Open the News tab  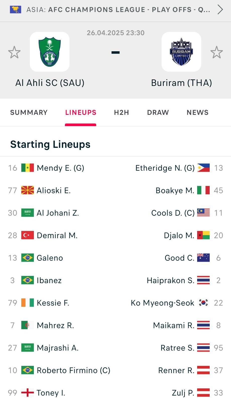coord(197,112)
